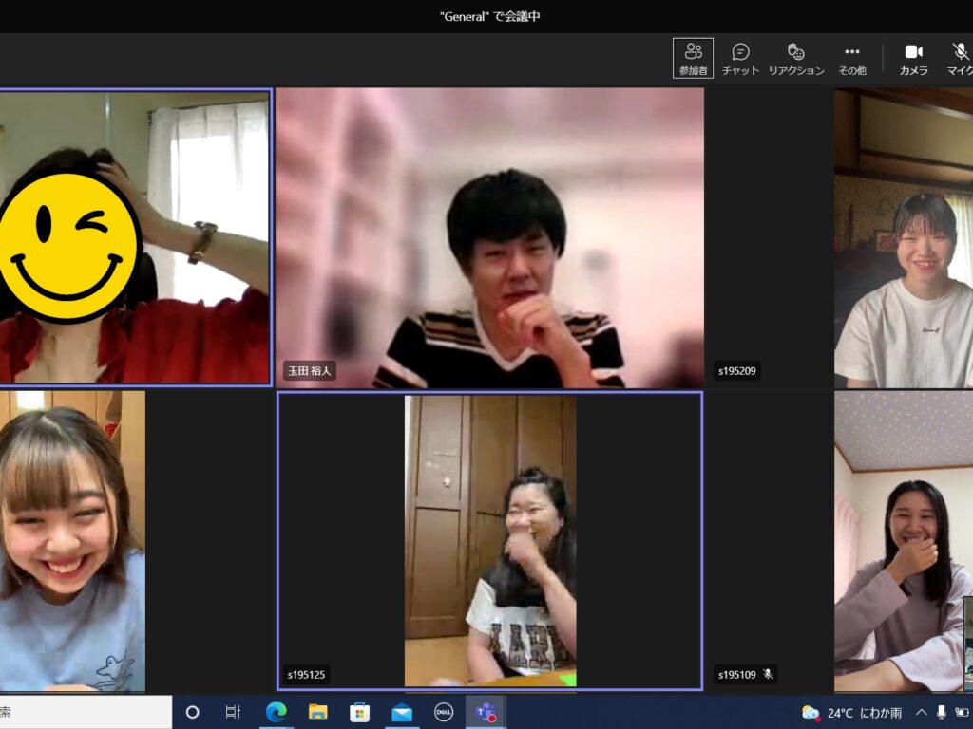Open Microsoft Edge from the taskbar
The image size is (973, 729).
pos(277,712)
